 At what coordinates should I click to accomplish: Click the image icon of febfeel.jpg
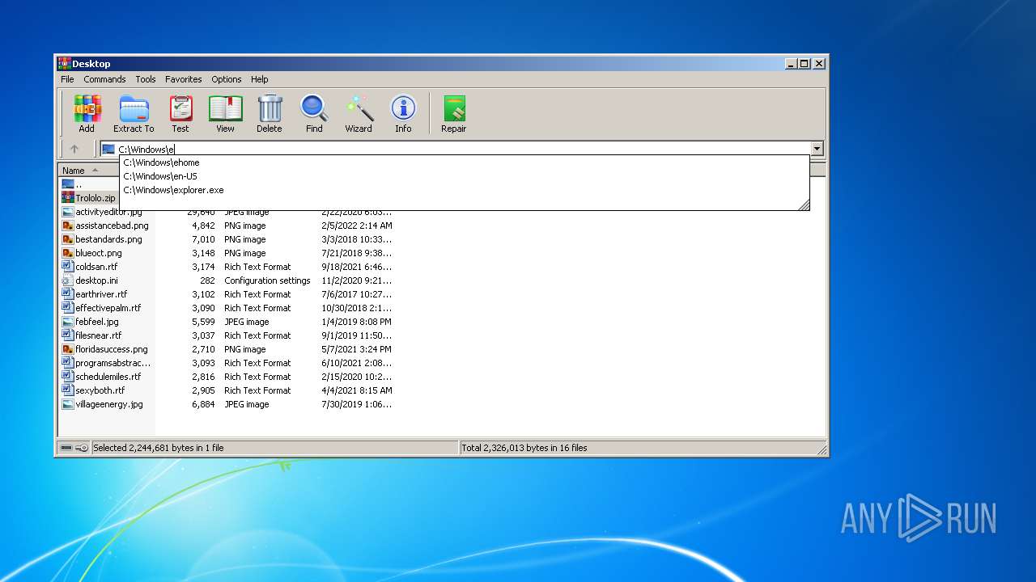click(68, 322)
